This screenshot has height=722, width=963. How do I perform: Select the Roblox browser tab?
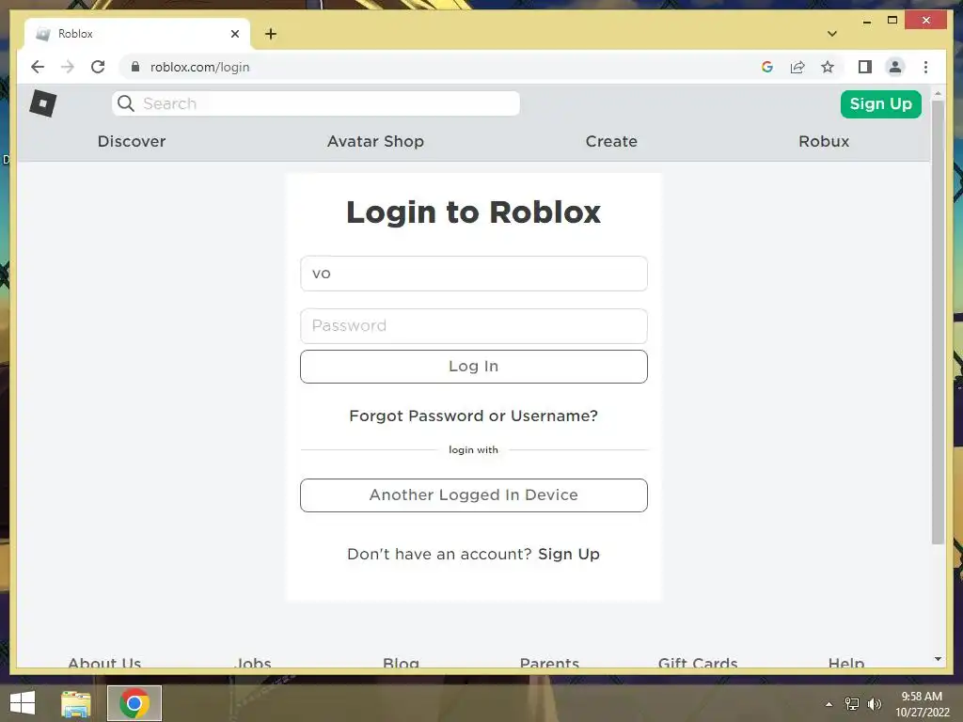(x=137, y=34)
